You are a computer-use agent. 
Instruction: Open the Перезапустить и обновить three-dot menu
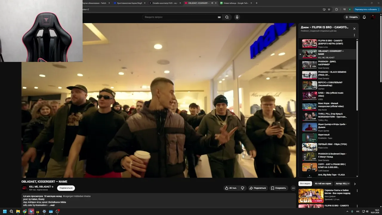pos(378,9)
